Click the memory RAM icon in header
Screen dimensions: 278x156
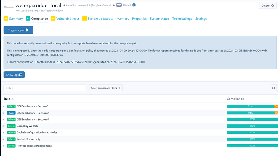119,5
